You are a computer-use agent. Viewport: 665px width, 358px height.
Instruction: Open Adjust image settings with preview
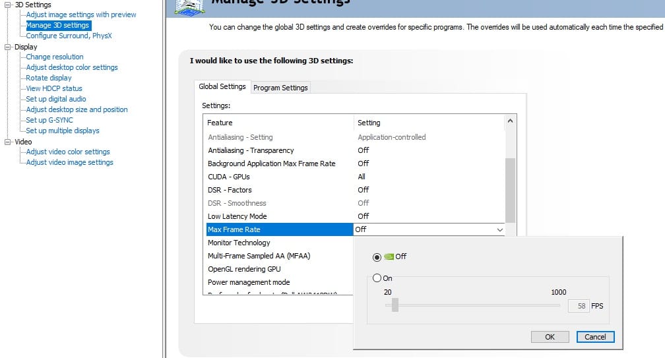81,15
